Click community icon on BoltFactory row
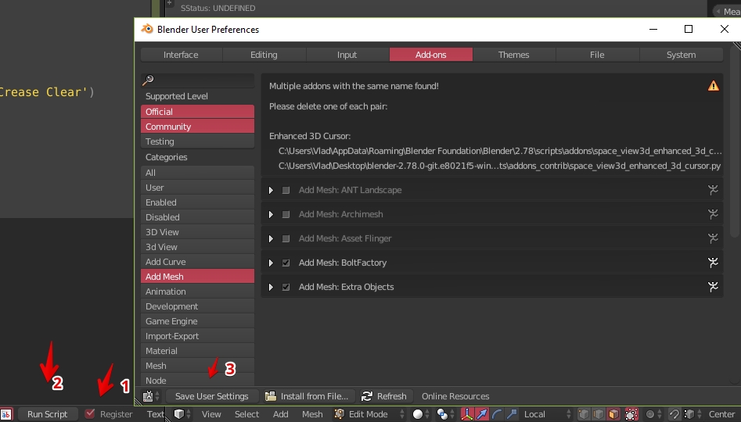Image resolution: width=741 pixels, height=422 pixels. 713,263
